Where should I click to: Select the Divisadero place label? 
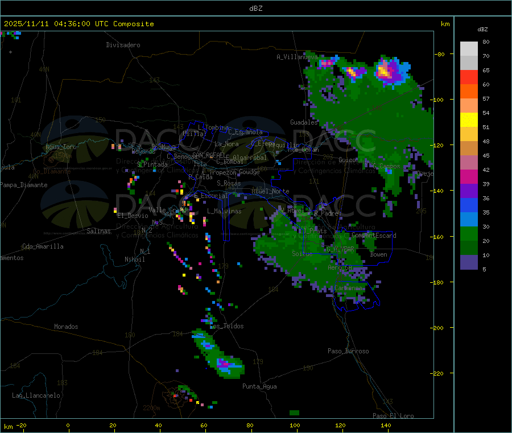(x=123, y=45)
